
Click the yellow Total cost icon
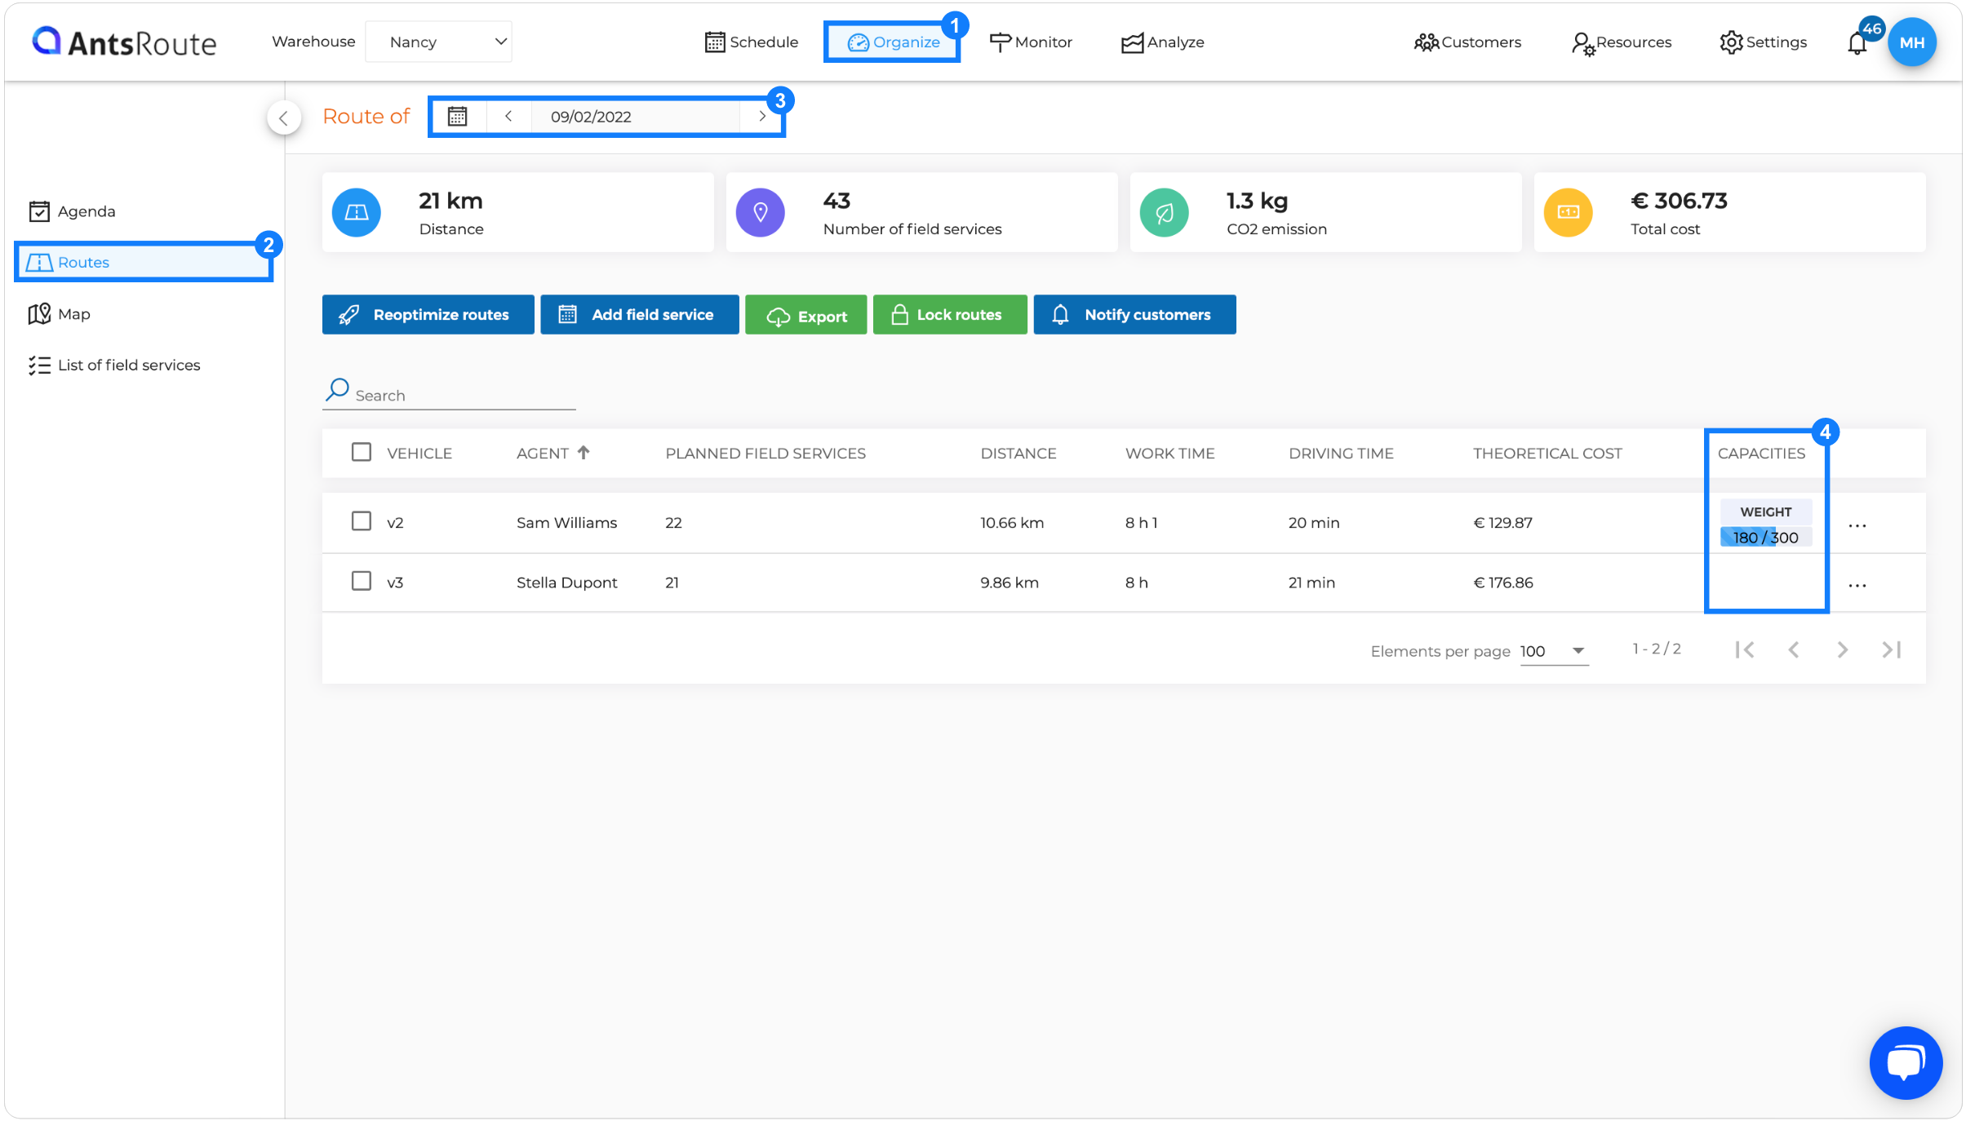pyautogui.click(x=1569, y=212)
